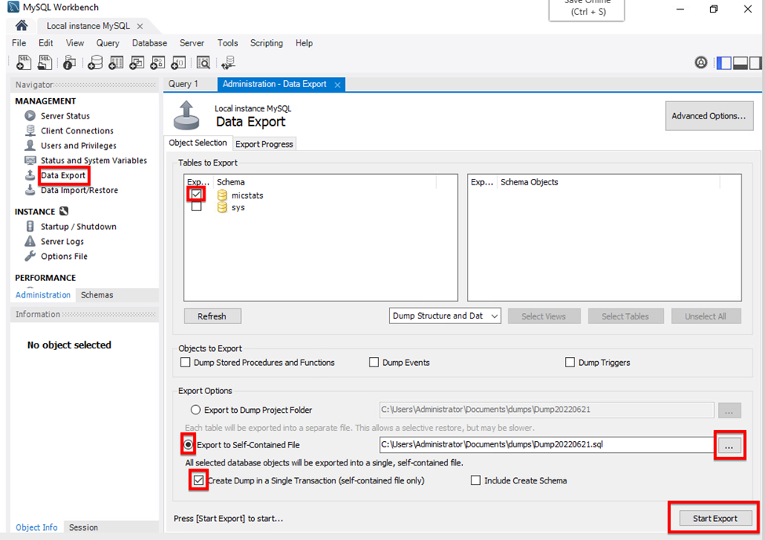Viewport: 765px width, 540px height.
Task: Search table data toolbar icon
Action: coord(203,63)
